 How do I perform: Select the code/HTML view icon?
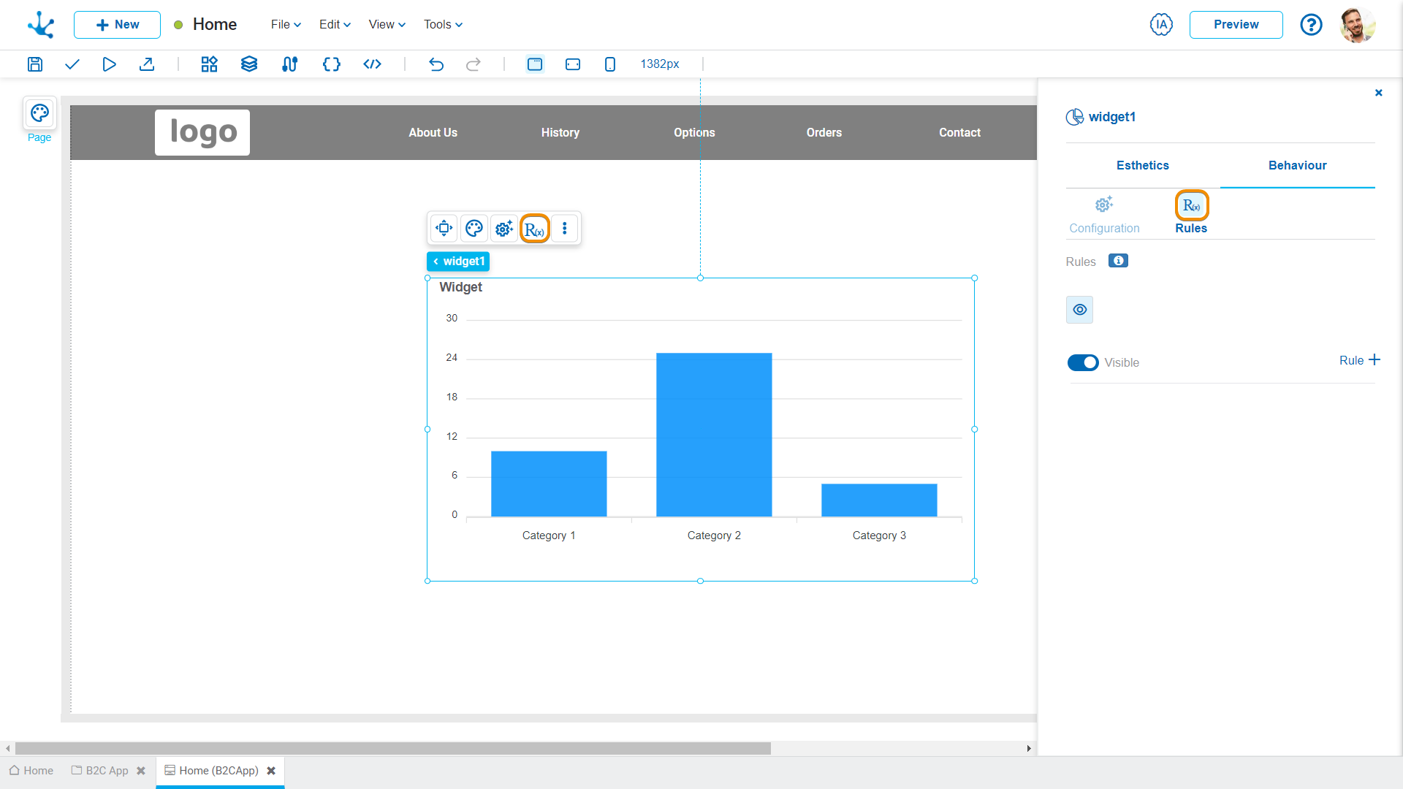point(372,64)
